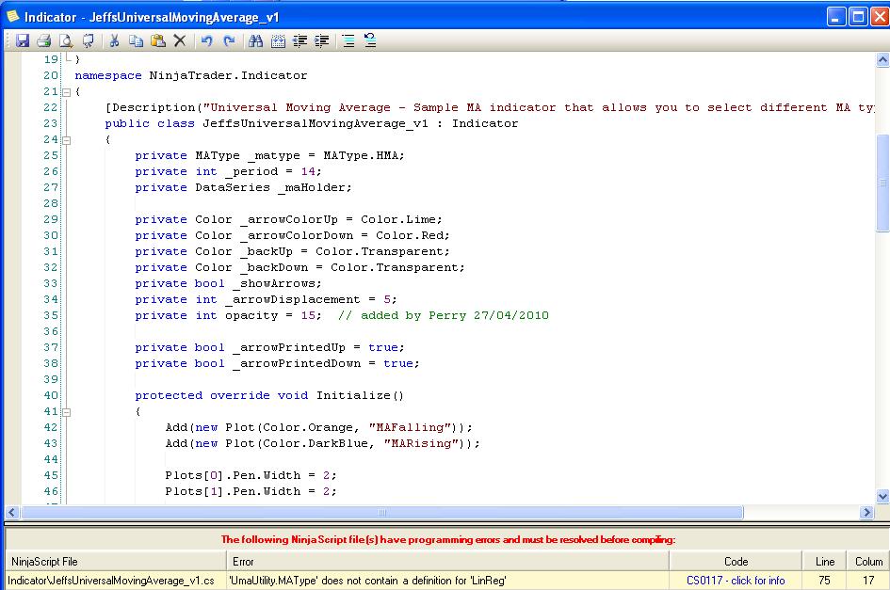Screen dimensions: 890x590
Task: Click line number 28 in the gutter
Action: point(51,203)
